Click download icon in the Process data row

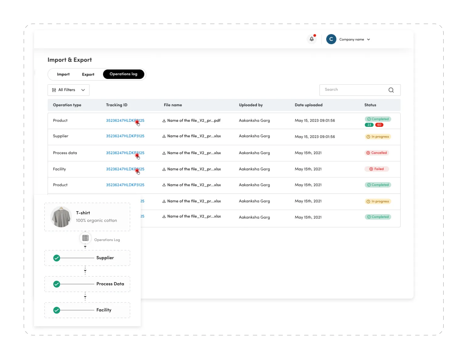(x=164, y=153)
